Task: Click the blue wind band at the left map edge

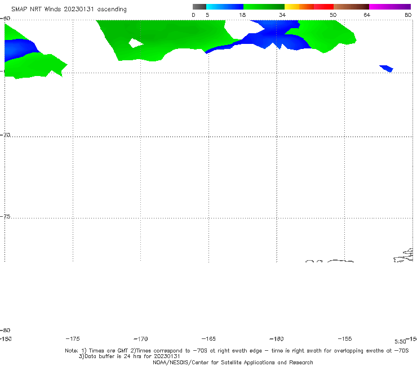Action: 20,50
